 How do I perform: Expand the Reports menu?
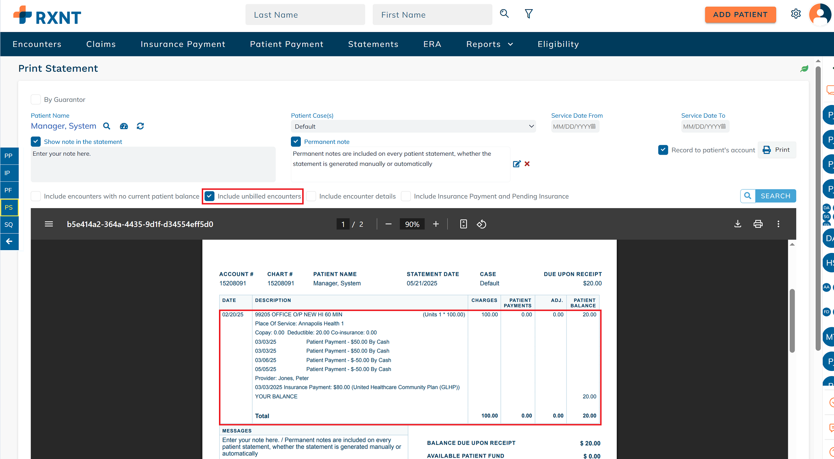pyautogui.click(x=489, y=44)
